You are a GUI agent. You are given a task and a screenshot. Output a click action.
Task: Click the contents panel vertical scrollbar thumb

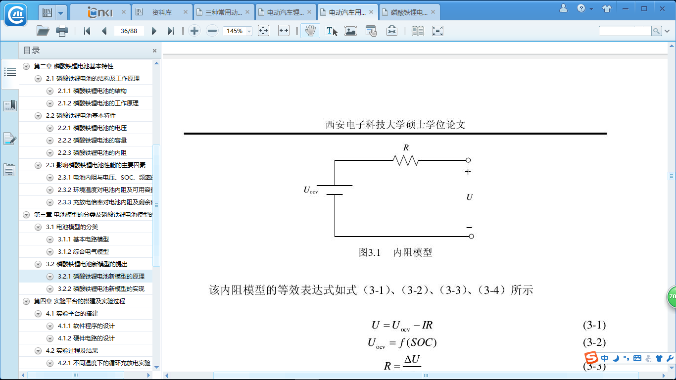coord(156,205)
